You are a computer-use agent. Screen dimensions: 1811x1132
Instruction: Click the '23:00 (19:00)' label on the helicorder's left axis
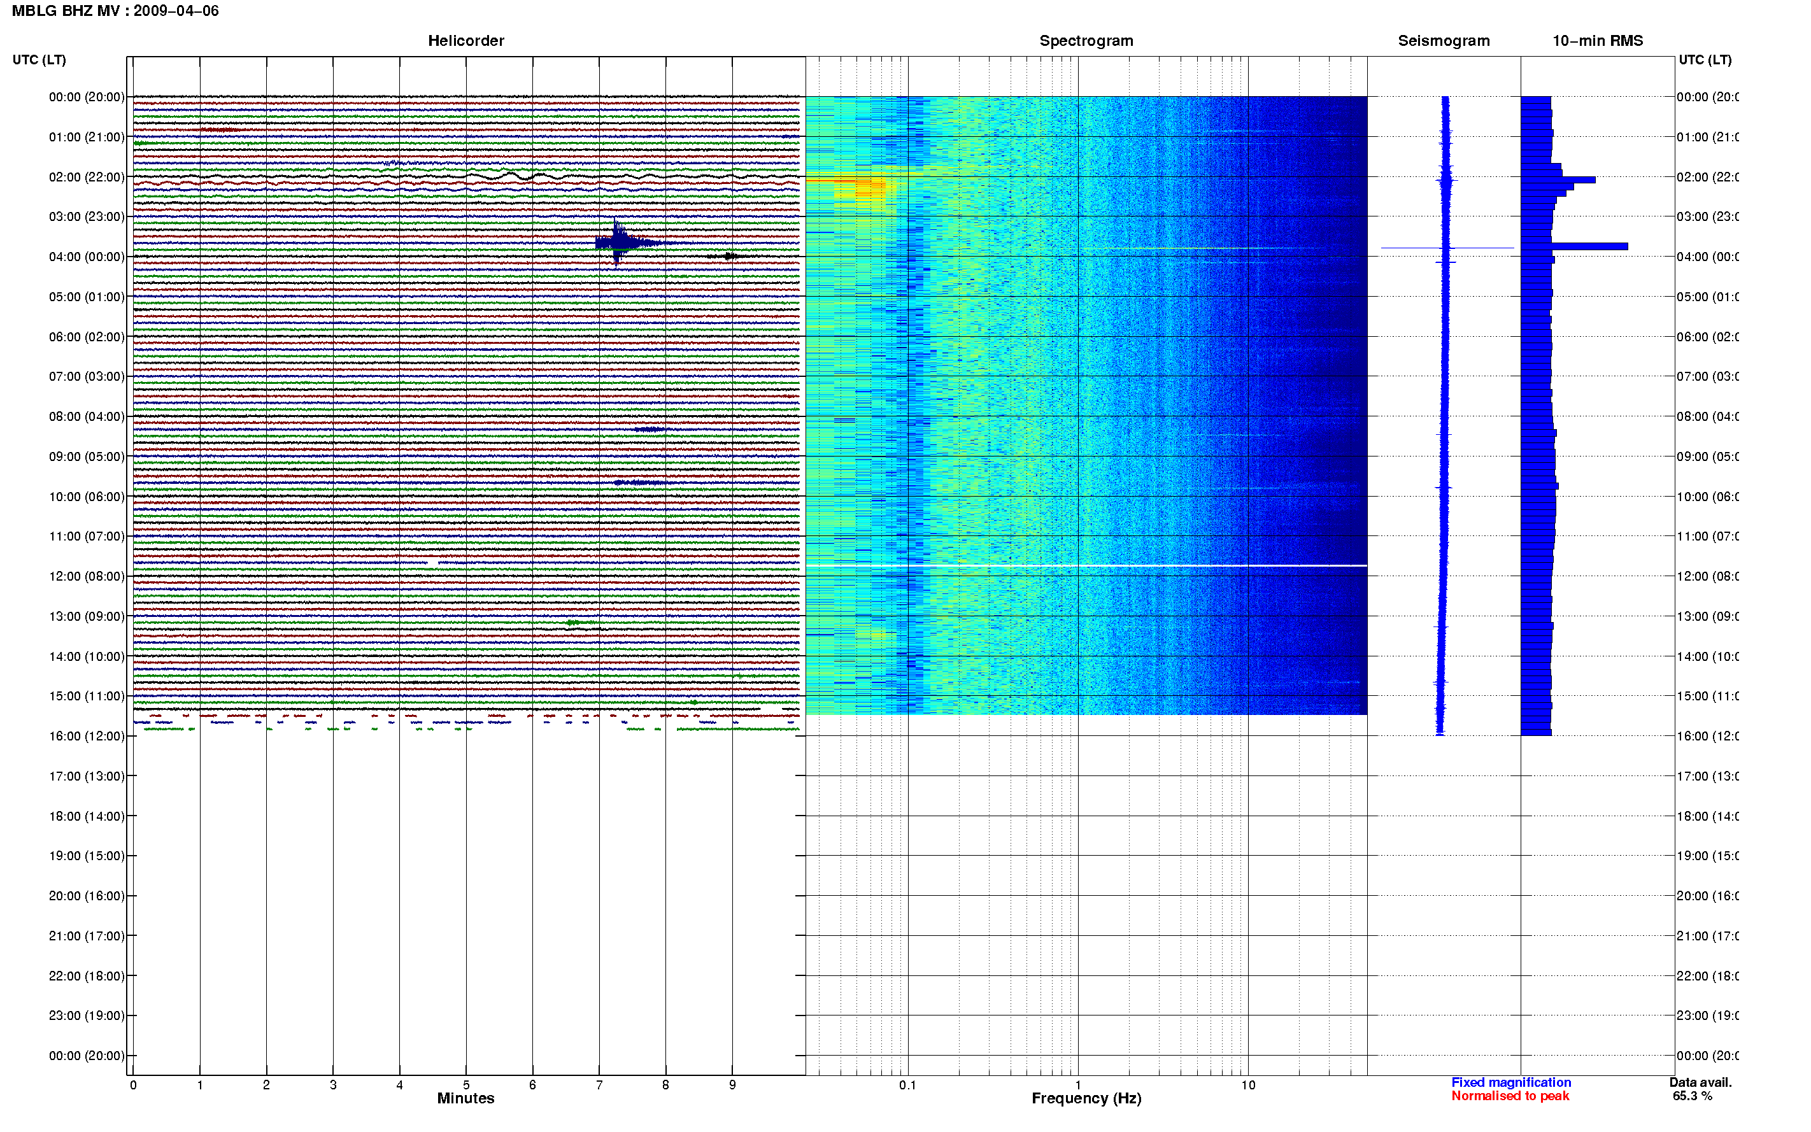click(x=87, y=1016)
